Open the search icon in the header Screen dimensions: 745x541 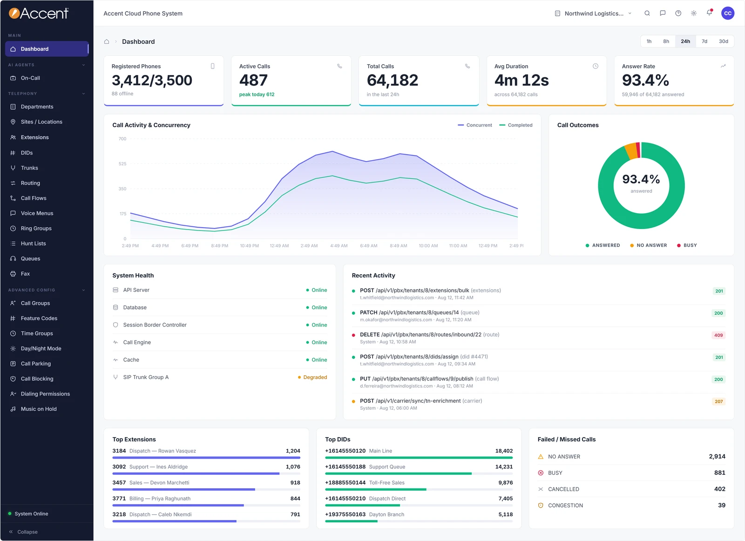pos(647,14)
